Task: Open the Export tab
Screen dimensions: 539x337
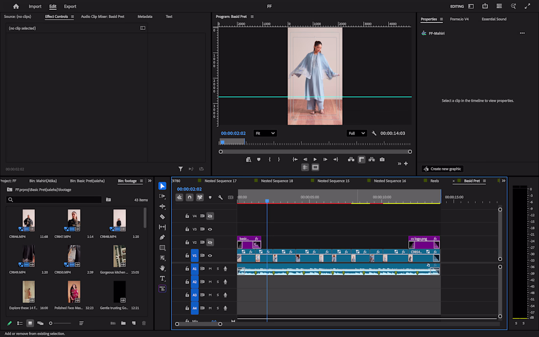Action: click(x=70, y=6)
